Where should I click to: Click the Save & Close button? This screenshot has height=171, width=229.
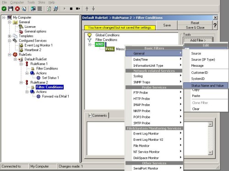195,27
